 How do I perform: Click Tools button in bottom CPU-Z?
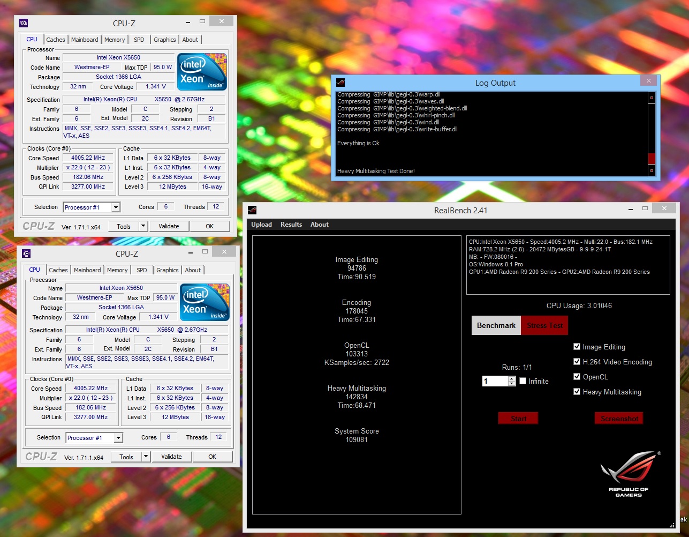click(126, 457)
